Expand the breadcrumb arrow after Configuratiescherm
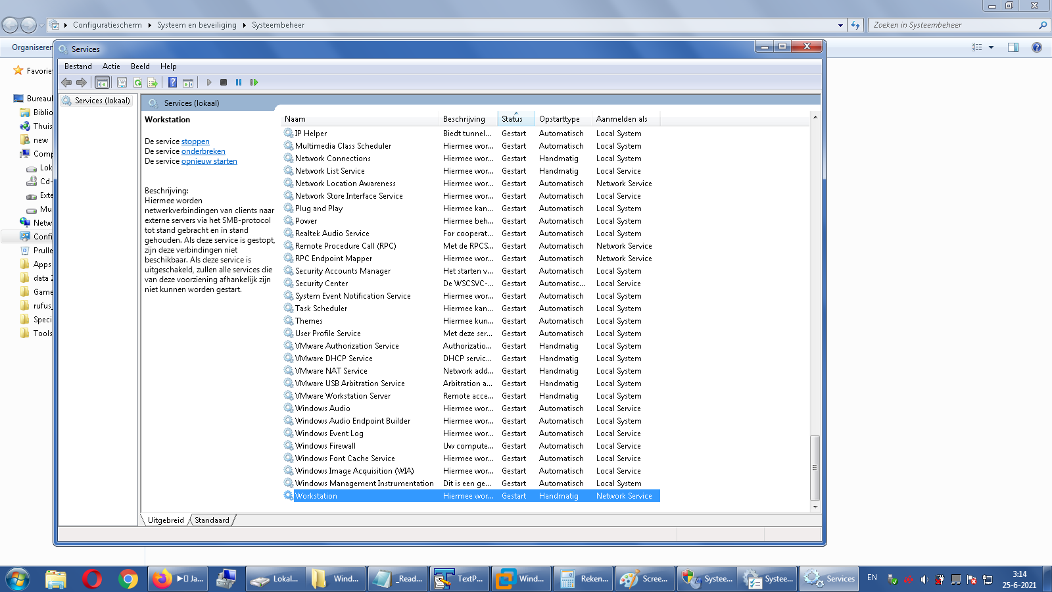 [149, 25]
